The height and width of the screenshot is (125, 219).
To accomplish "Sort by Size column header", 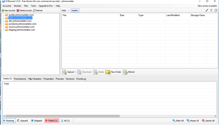I will pyautogui.click(x=128, y=15).
